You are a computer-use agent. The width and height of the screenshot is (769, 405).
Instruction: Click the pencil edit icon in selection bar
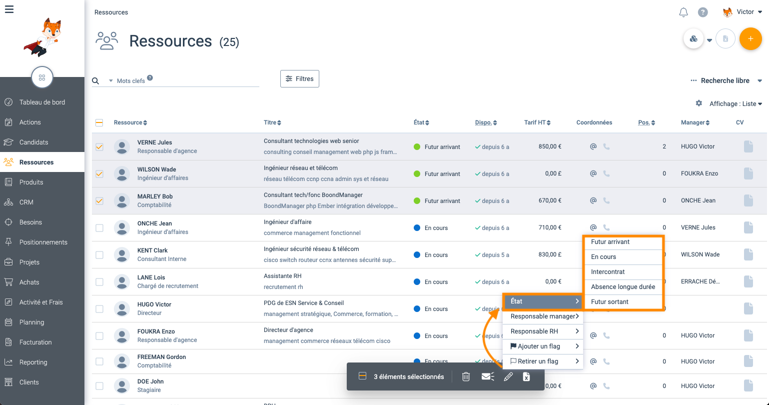(x=508, y=377)
